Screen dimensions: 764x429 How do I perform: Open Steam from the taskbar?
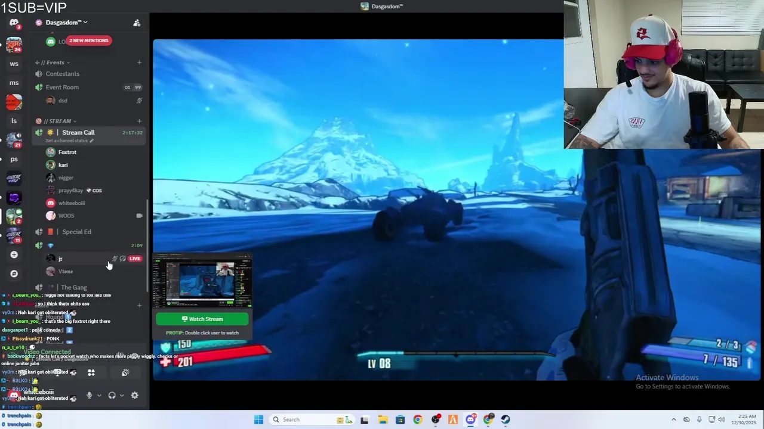(506, 419)
